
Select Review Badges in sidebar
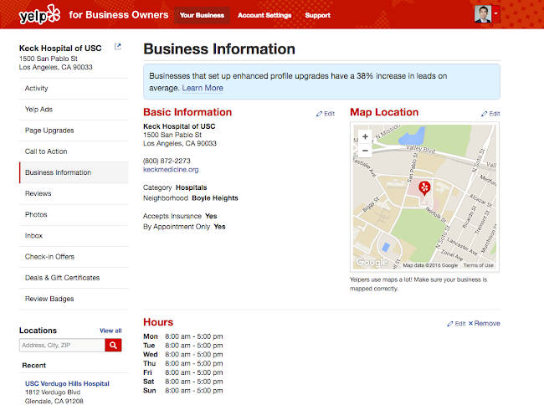[74, 299]
